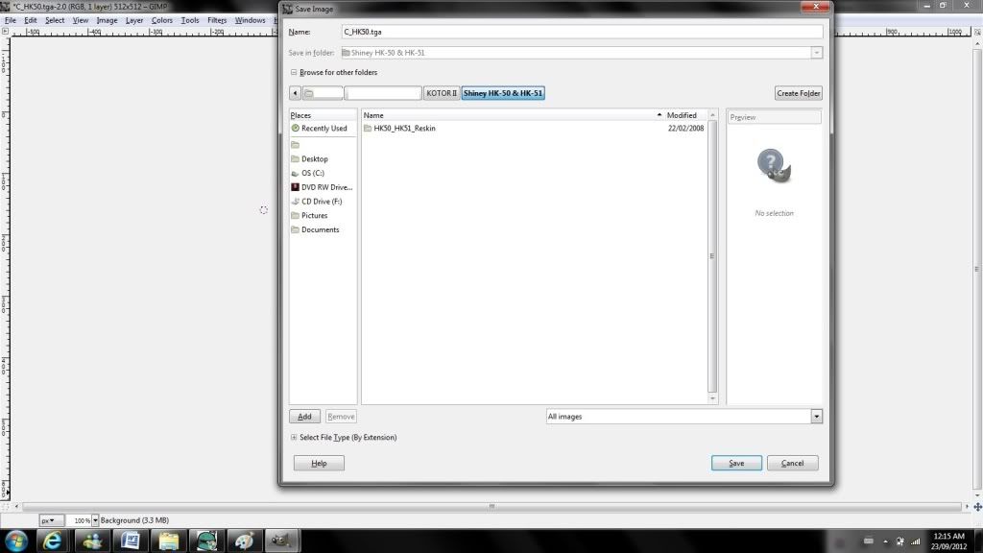Click the Create Folder button
The width and height of the screenshot is (983, 553).
[799, 93]
